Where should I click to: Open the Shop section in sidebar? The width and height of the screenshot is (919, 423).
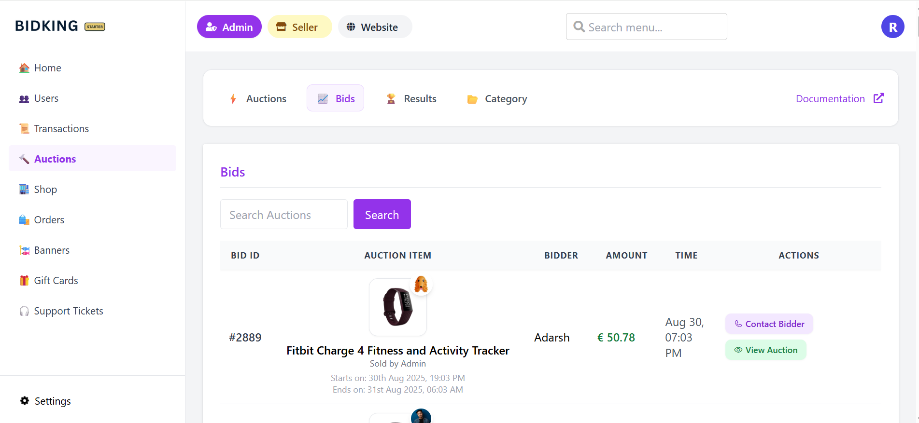pyautogui.click(x=45, y=190)
